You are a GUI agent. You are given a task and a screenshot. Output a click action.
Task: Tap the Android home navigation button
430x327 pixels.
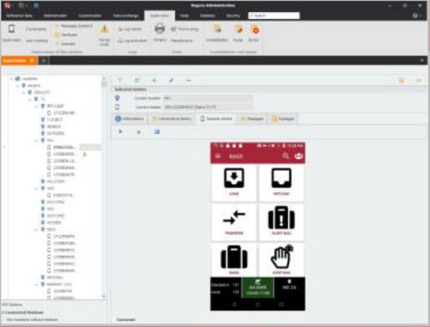coord(258,305)
